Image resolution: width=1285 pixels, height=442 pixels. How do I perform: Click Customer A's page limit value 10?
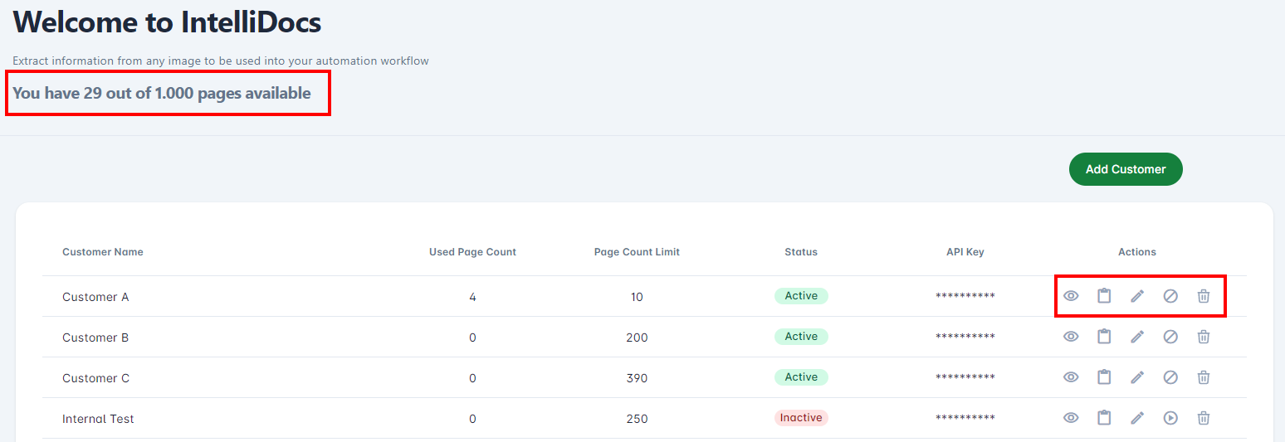point(637,297)
